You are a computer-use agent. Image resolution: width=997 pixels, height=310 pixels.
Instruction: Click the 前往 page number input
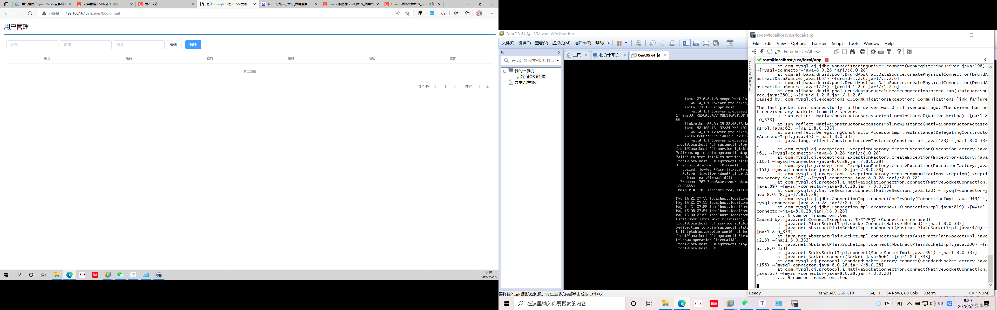pos(479,87)
